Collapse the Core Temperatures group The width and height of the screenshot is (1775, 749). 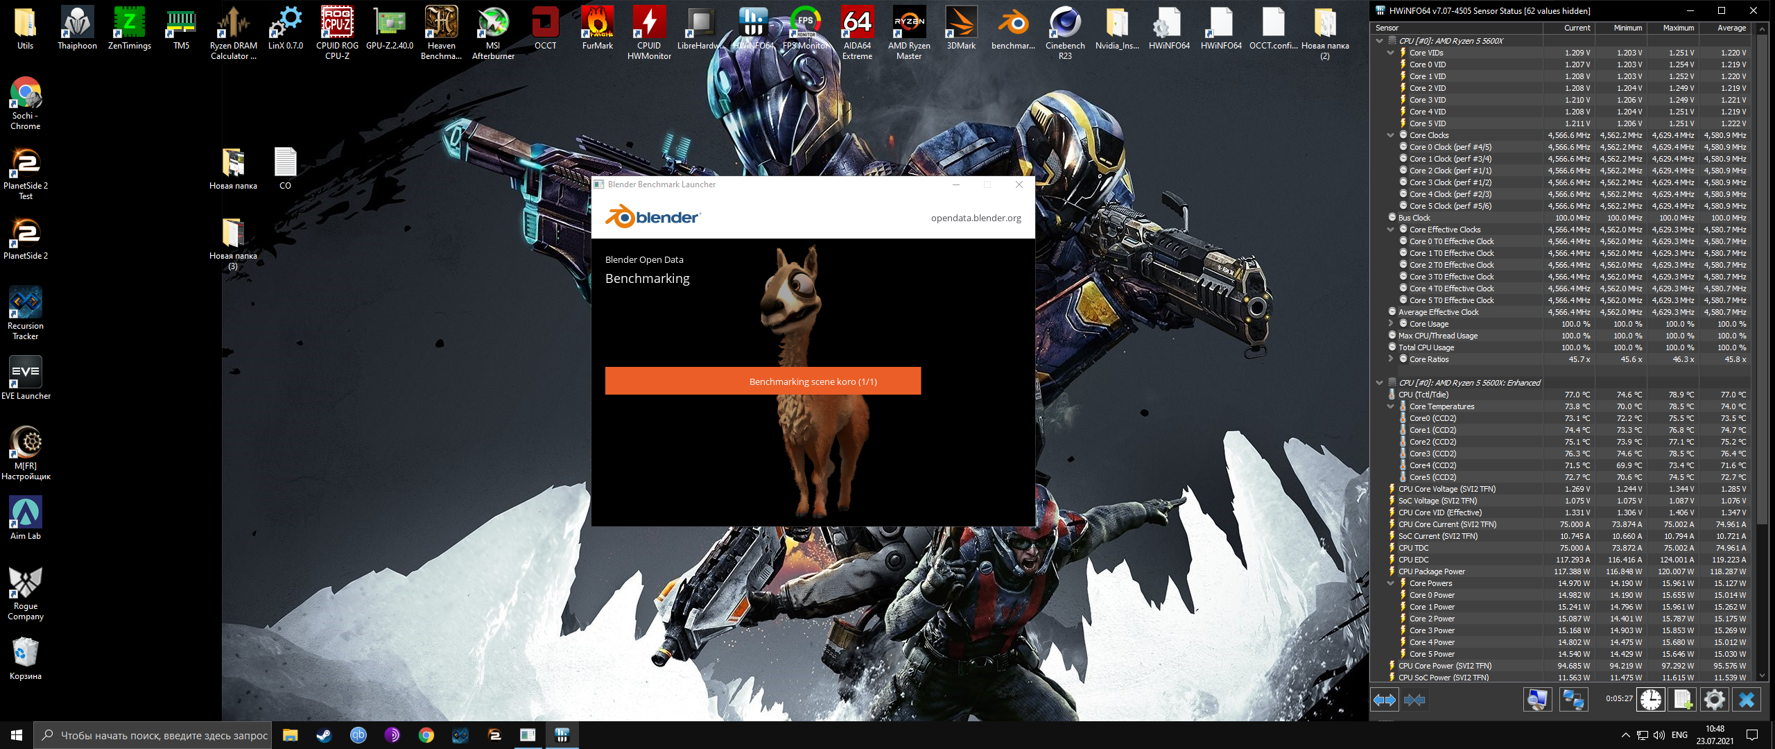pos(1390,406)
